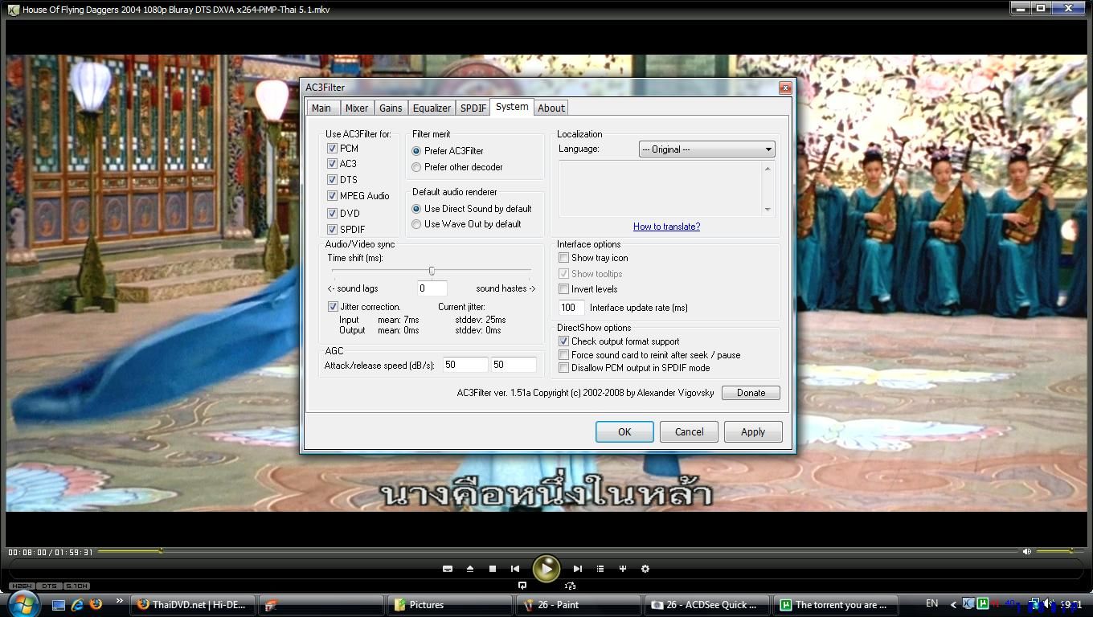
Task: Select Prefer AC3Filter radio button
Action: click(416, 151)
